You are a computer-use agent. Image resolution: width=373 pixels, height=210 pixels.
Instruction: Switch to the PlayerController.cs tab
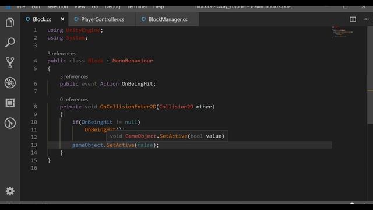point(103,19)
